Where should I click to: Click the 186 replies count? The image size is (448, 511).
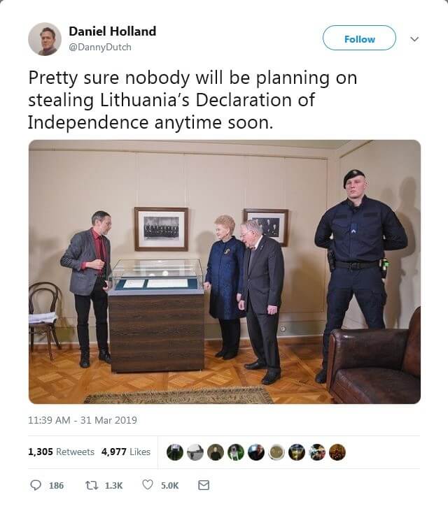pyautogui.click(x=56, y=486)
